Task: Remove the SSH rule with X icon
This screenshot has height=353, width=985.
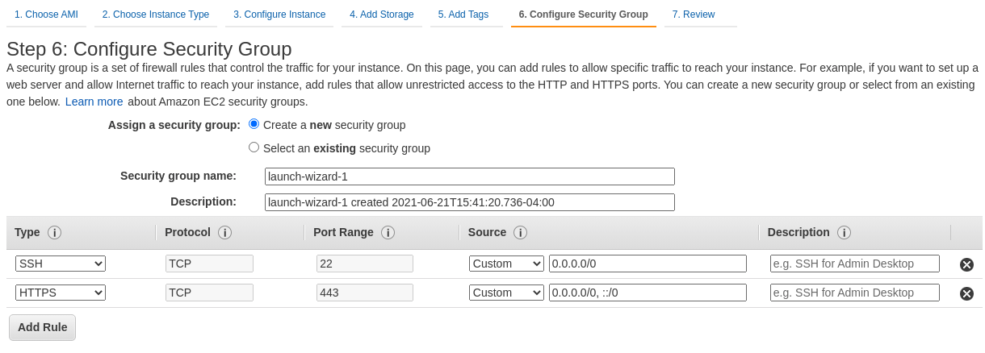Action: [966, 264]
